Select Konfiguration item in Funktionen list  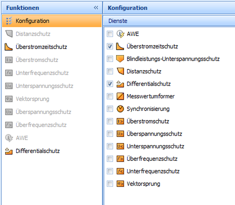[x=52, y=21]
